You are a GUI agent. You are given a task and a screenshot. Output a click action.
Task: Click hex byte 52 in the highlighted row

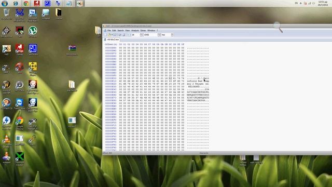170,78
